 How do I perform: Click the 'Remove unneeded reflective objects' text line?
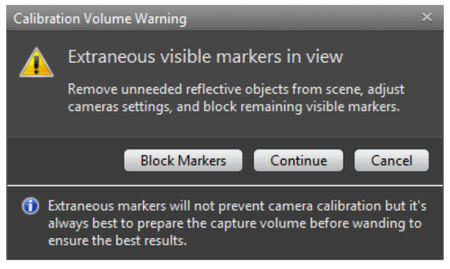point(236,89)
